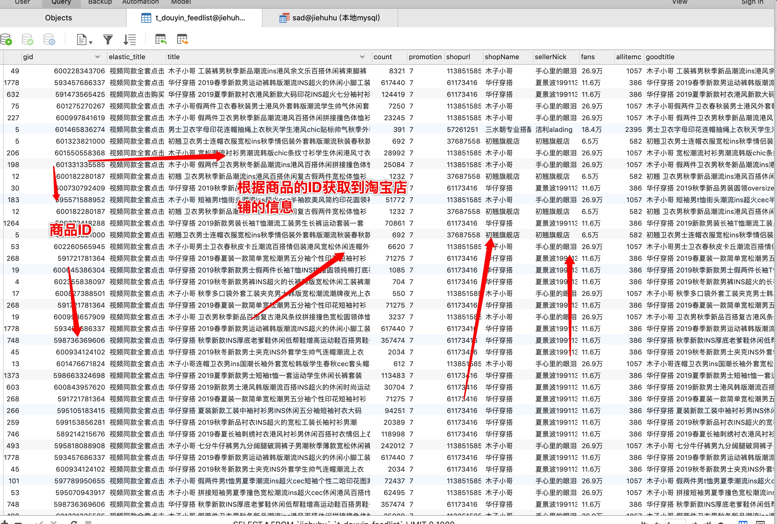The width and height of the screenshot is (777, 524).
Task: Switch to sad@jiehuhu query tab
Action: 330,18
